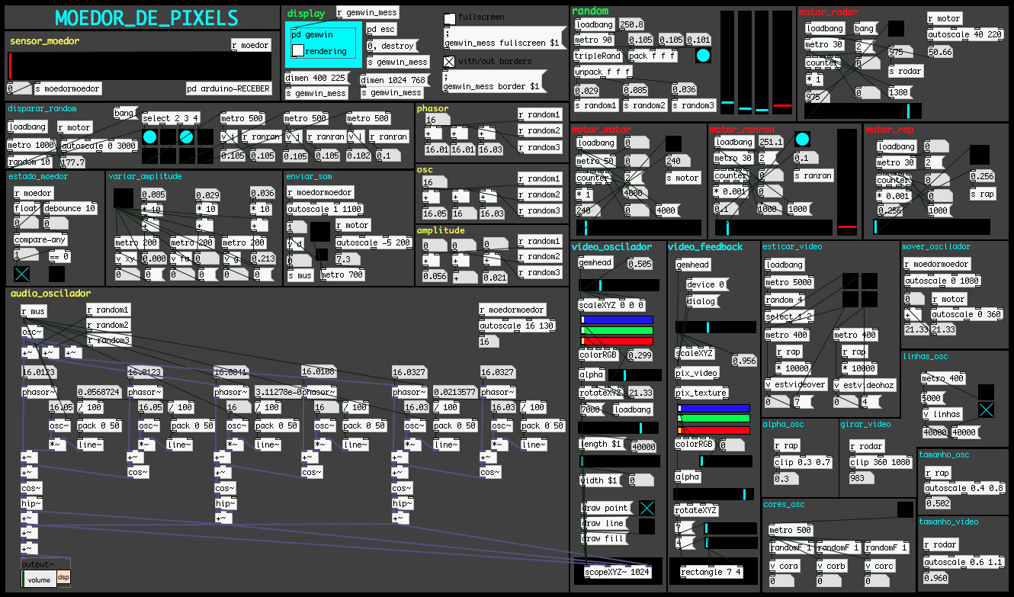Select the 'metro 1000' object
1014x597 pixels.
32,145
